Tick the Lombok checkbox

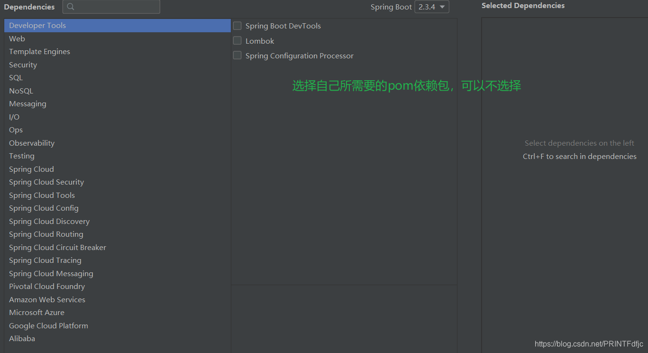pyautogui.click(x=237, y=41)
